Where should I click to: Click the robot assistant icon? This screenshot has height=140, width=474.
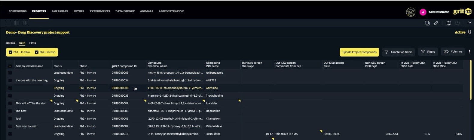pos(410,12)
